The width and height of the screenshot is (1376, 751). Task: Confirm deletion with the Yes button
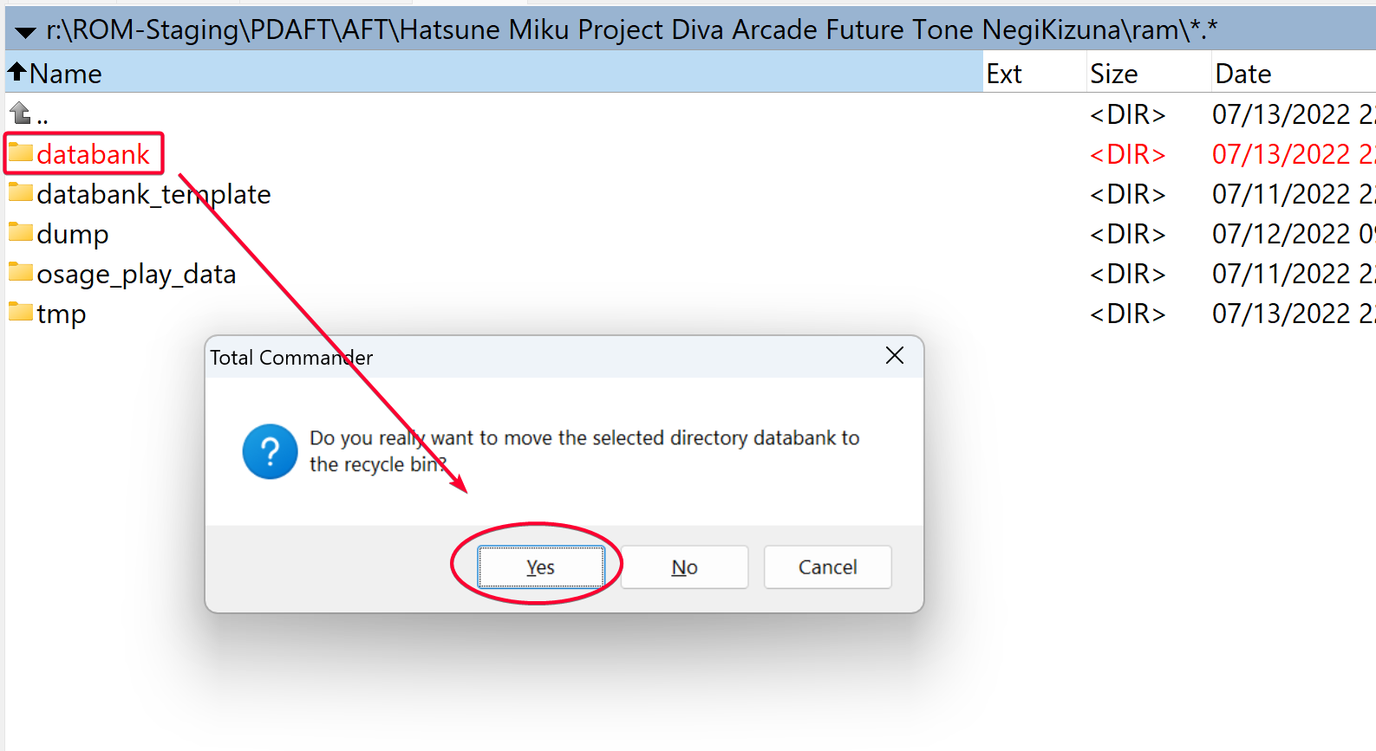(540, 567)
